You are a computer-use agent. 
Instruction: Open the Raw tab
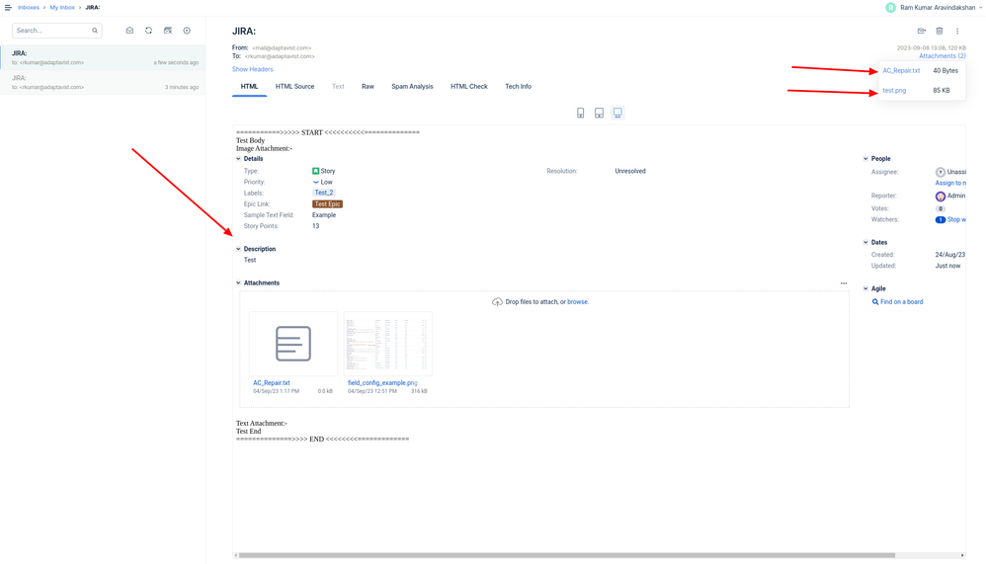tap(368, 87)
